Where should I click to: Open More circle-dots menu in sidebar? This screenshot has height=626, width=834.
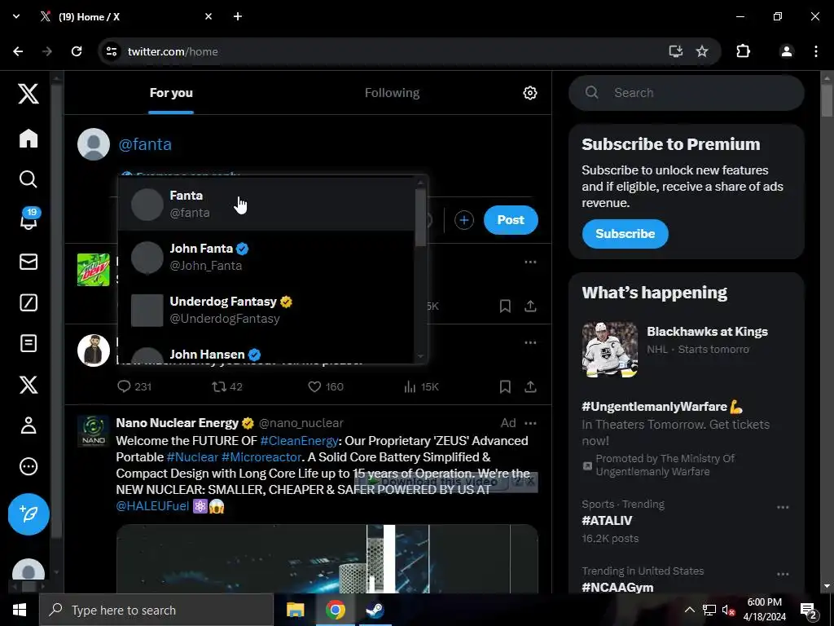point(29,466)
